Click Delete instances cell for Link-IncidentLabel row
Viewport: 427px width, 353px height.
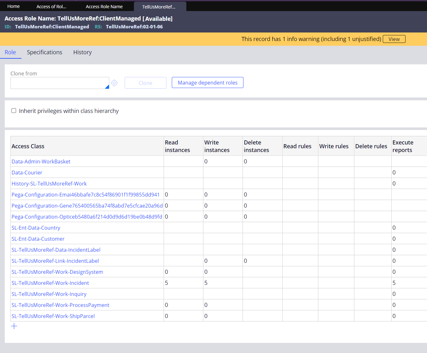pos(262,261)
